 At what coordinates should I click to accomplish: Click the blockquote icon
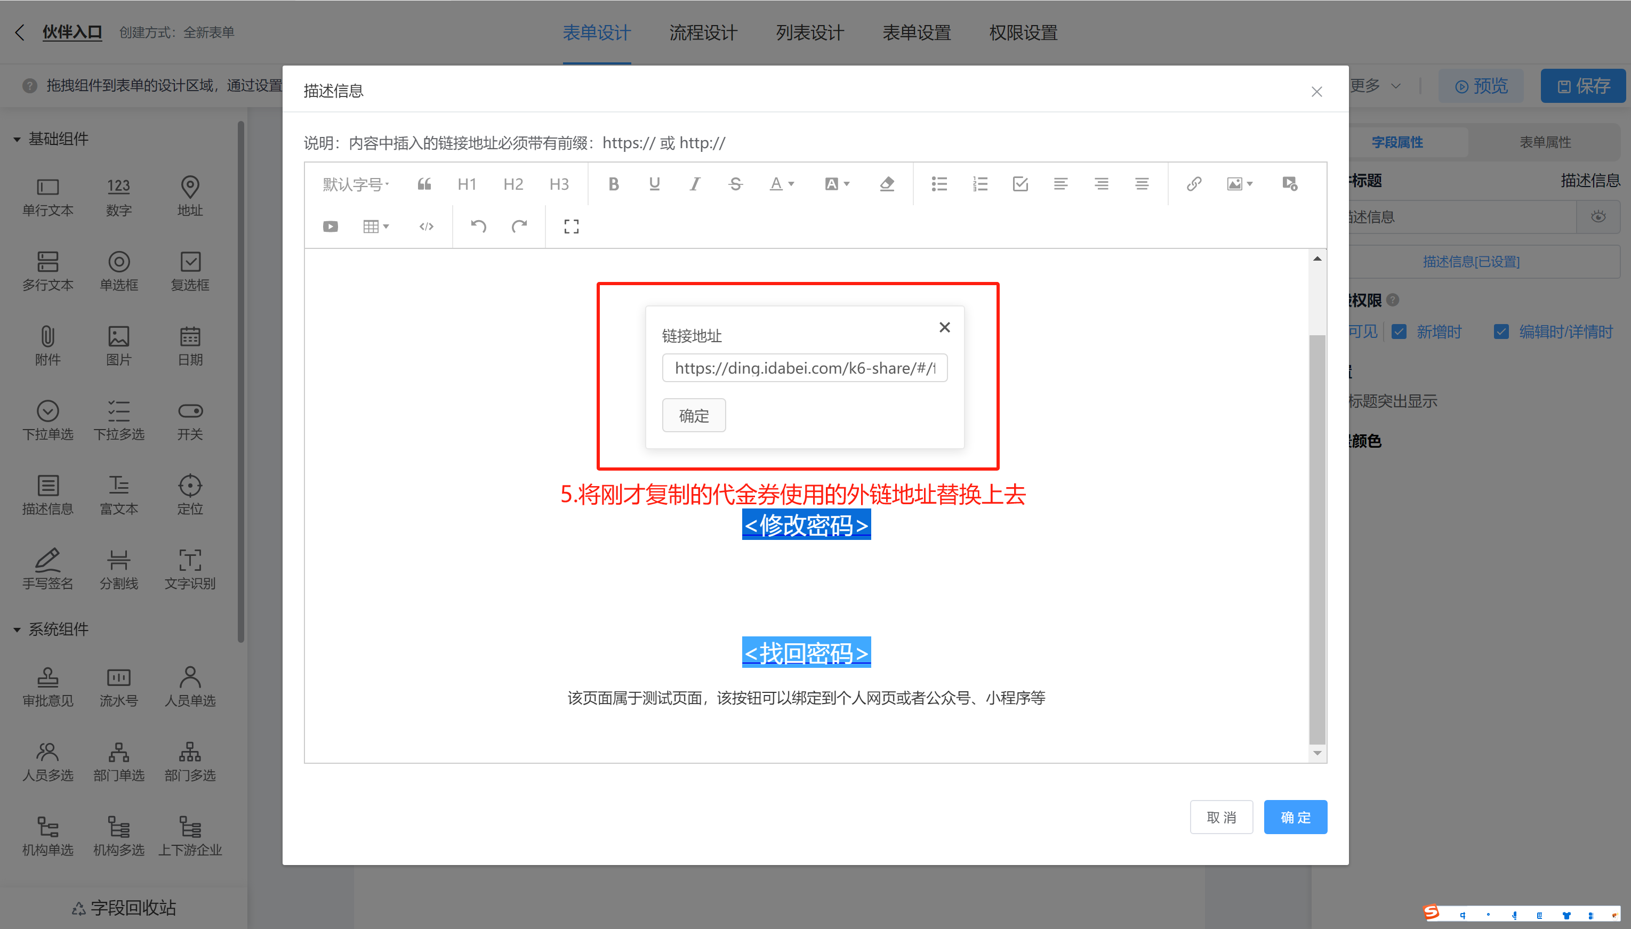point(424,184)
